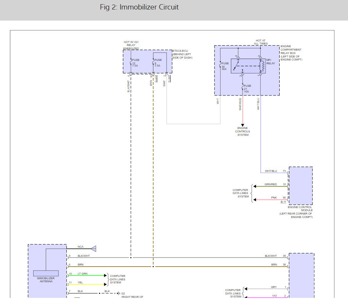Select the "MFI RELAY" label
The width and height of the screenshot is (348, 307).
[271, 62]
